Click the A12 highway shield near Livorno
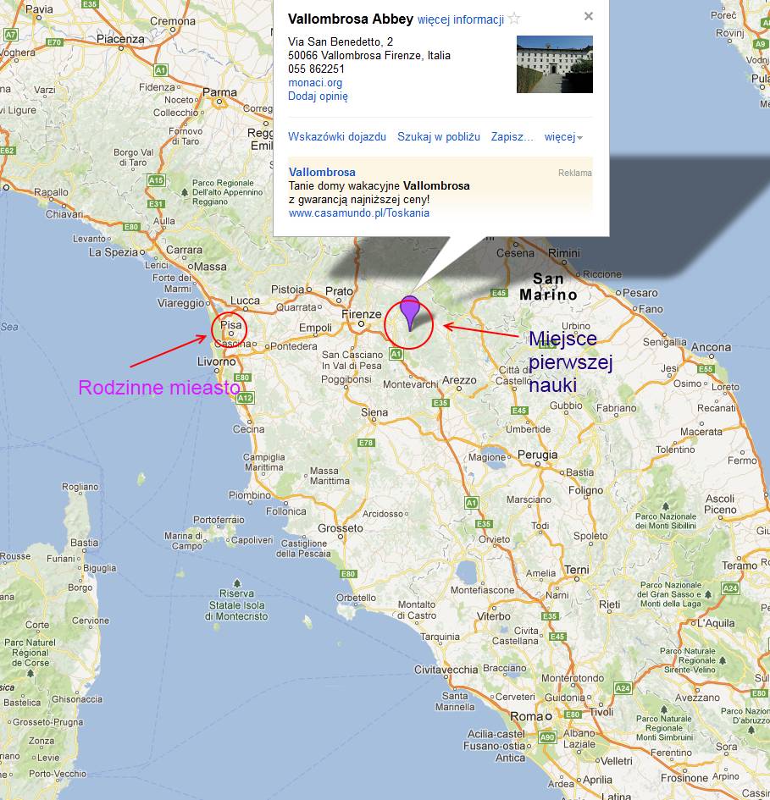 pyautogui.click(x=245, y=398)
